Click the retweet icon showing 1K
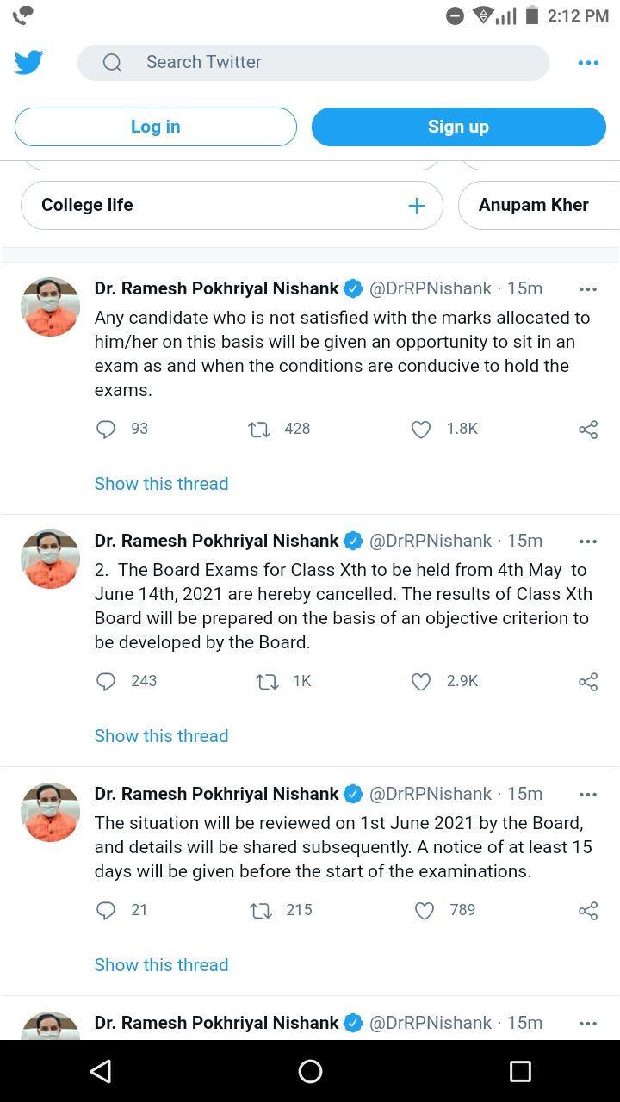Image resolution: width=620 pixels, height=1102 pixels. pyautogui.click(x=267, y=681)
